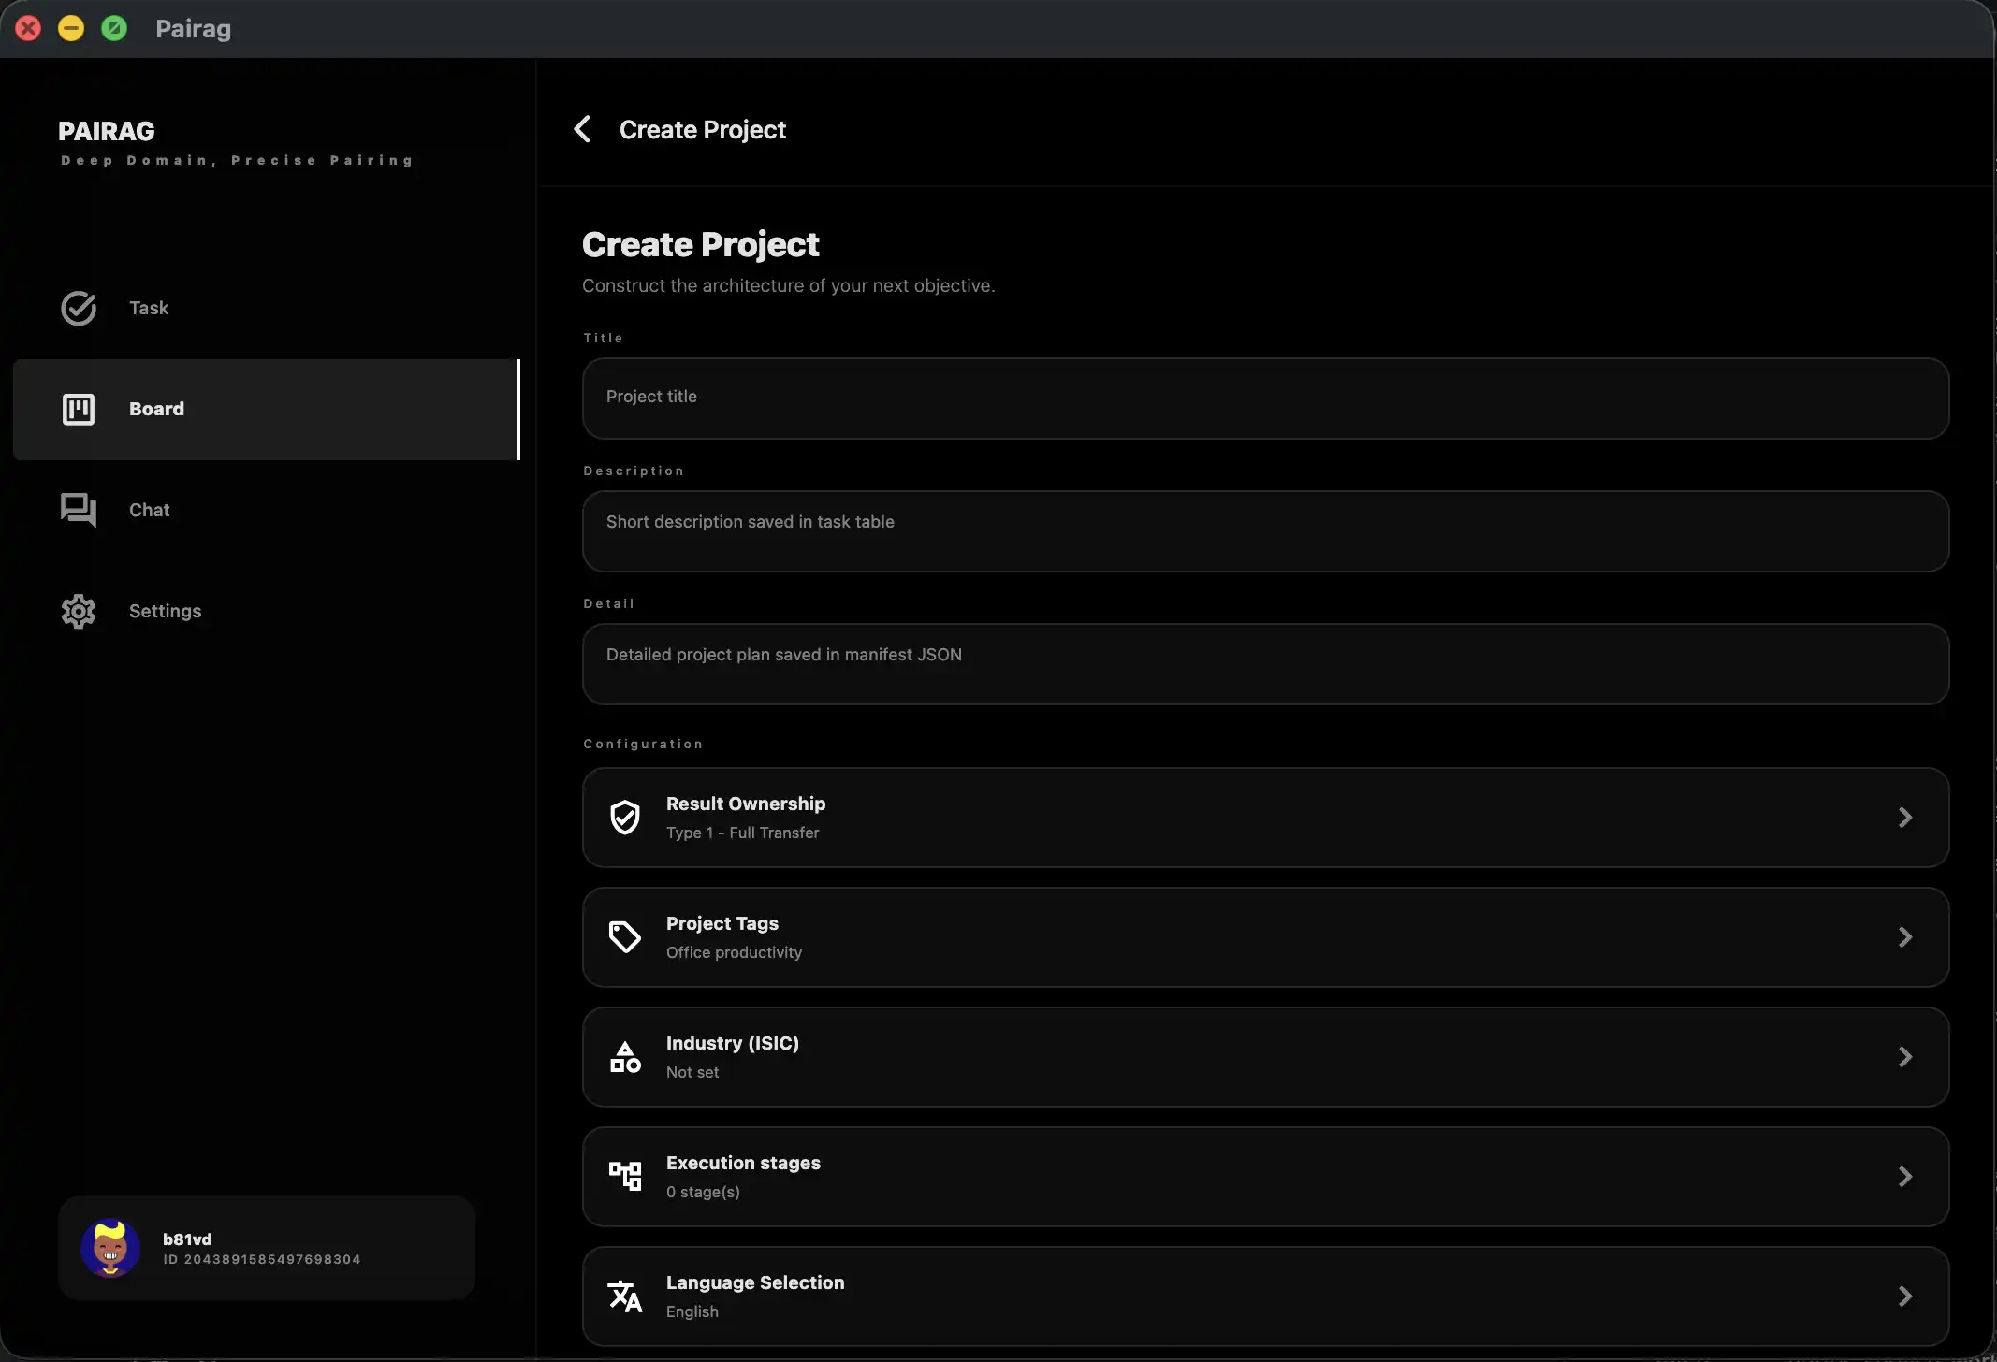The height and width of the screenshot is (1362, 1997).
Task: Click 'Construct the architecture' subtitle text
Action: coord(788,285)
